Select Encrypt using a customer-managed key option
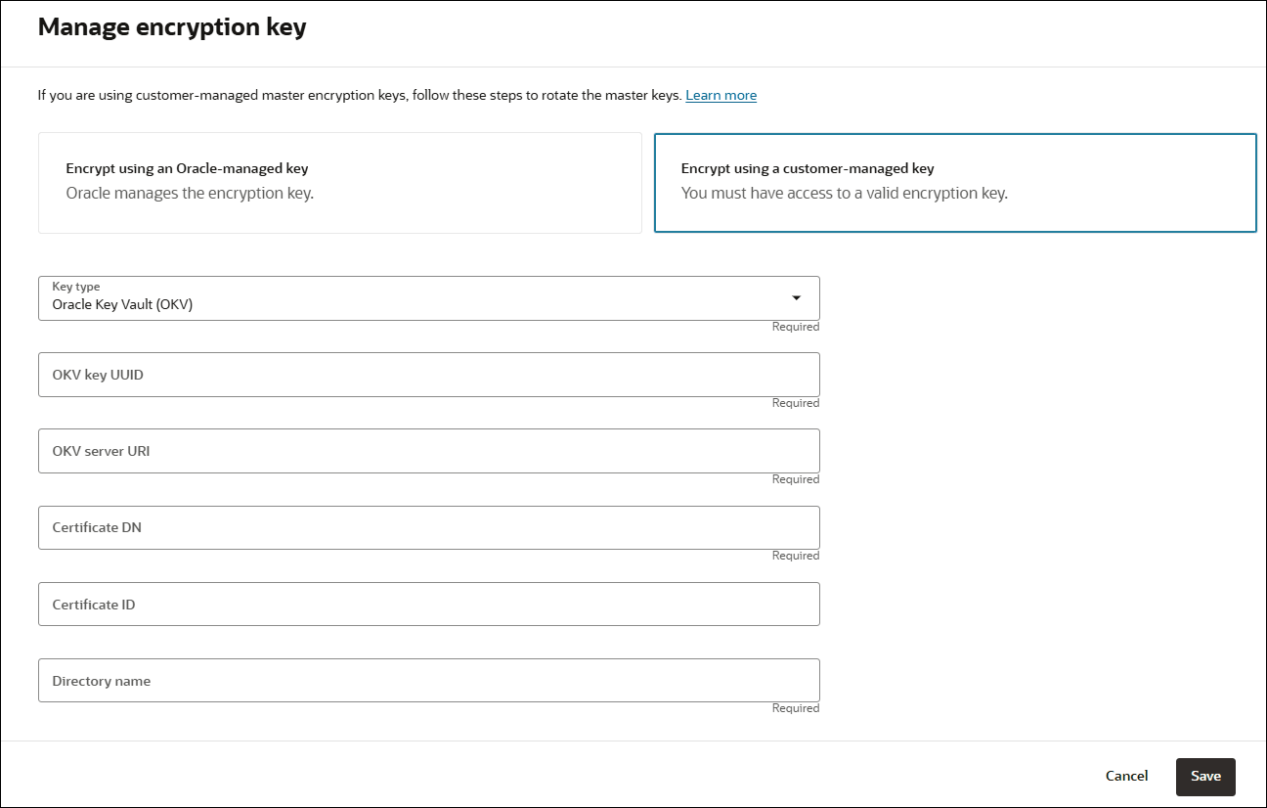The width and height of the screenshot is (1267, 808). (954, 183)
